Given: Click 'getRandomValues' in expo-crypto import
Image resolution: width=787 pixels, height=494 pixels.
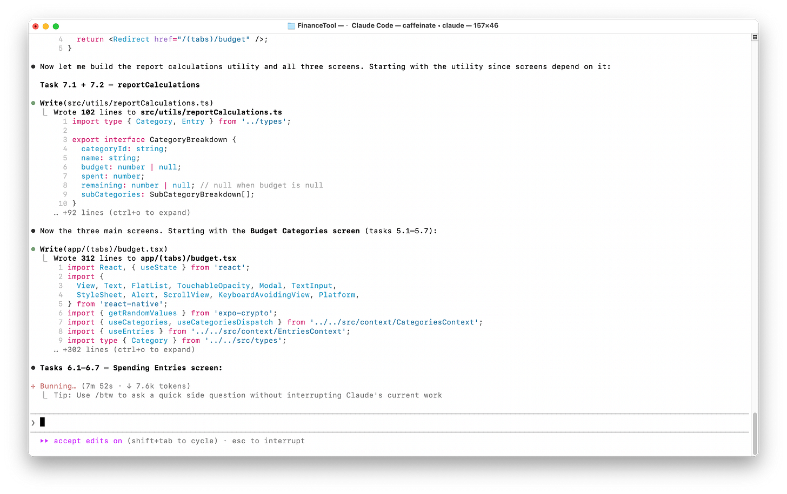Looking at the screenshot, I should [143, 313].
